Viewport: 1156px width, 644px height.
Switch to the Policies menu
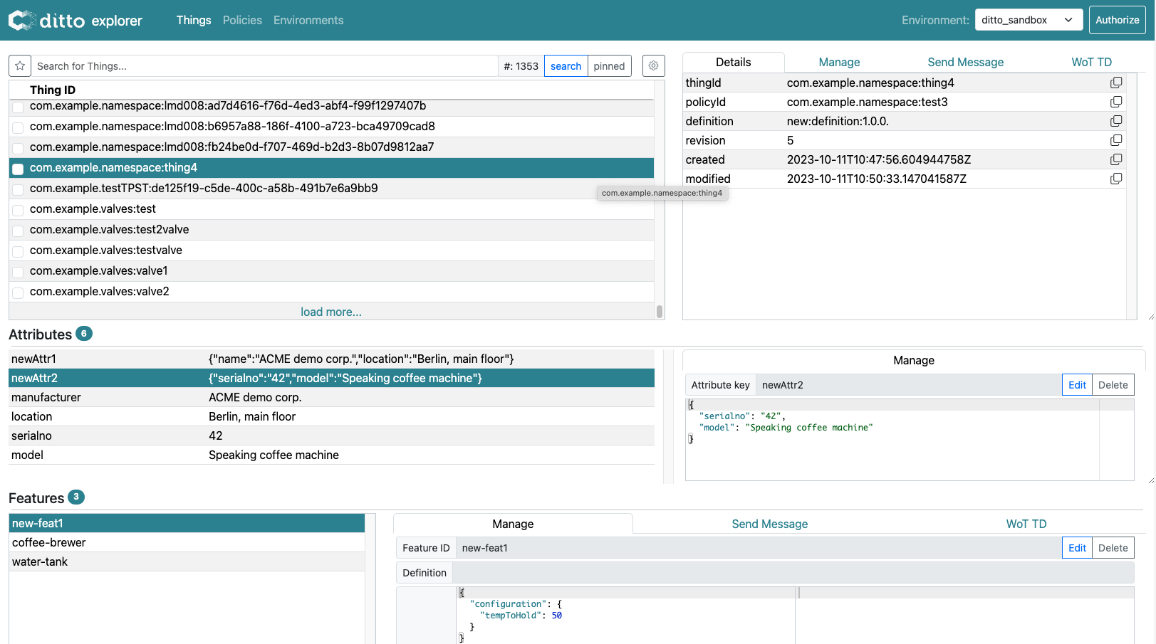coord(242,20)
